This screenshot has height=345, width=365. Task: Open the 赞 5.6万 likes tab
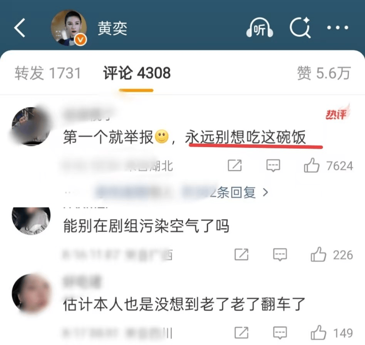(x=324, y=73)
